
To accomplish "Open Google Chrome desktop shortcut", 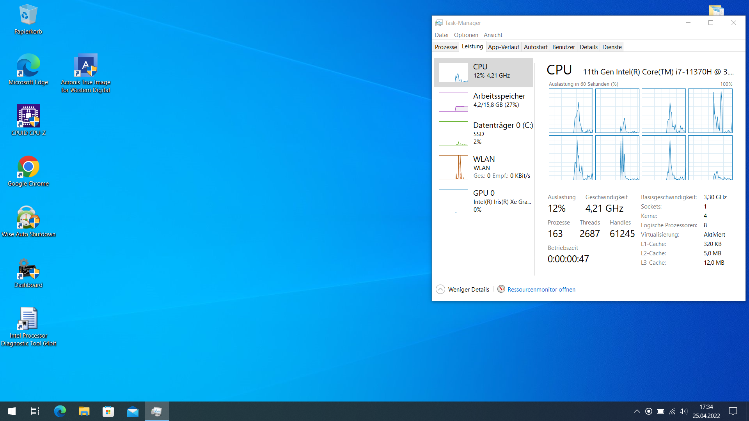I will tap(28, 167).
